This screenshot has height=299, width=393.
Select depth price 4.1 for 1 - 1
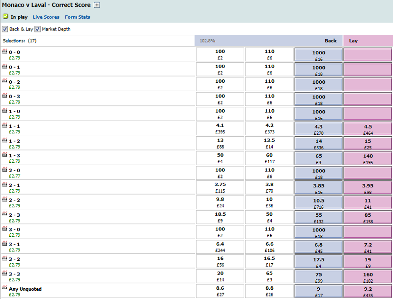pos(220,128)
